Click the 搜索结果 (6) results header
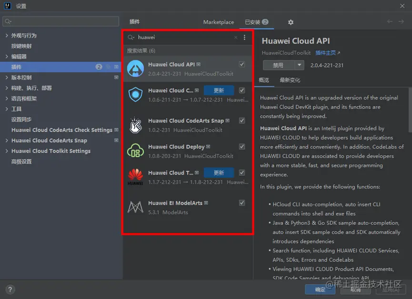 pos(141,50)
